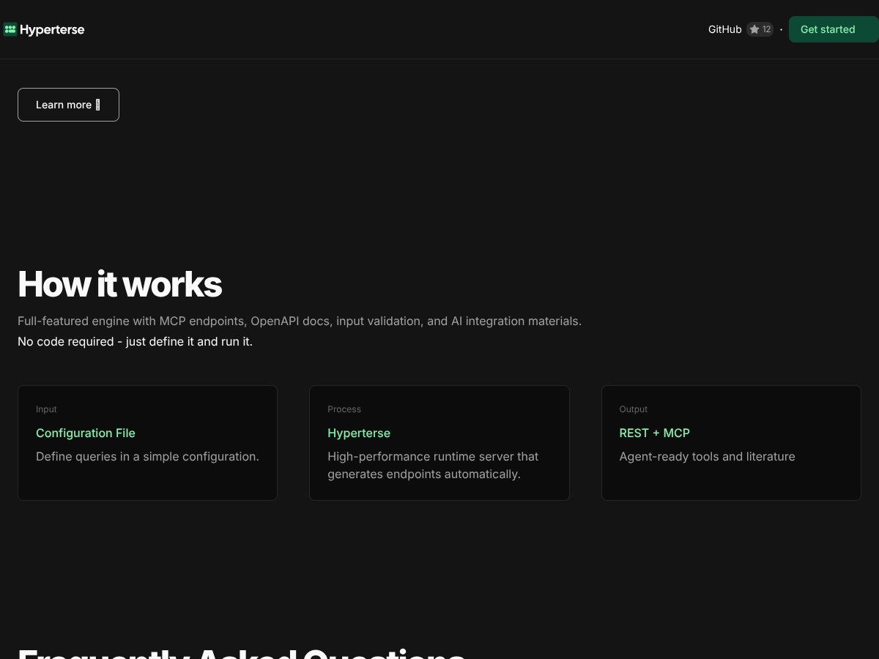Click the How it works heading
Screen dimensions: 879x659
[x=119, y=284]
